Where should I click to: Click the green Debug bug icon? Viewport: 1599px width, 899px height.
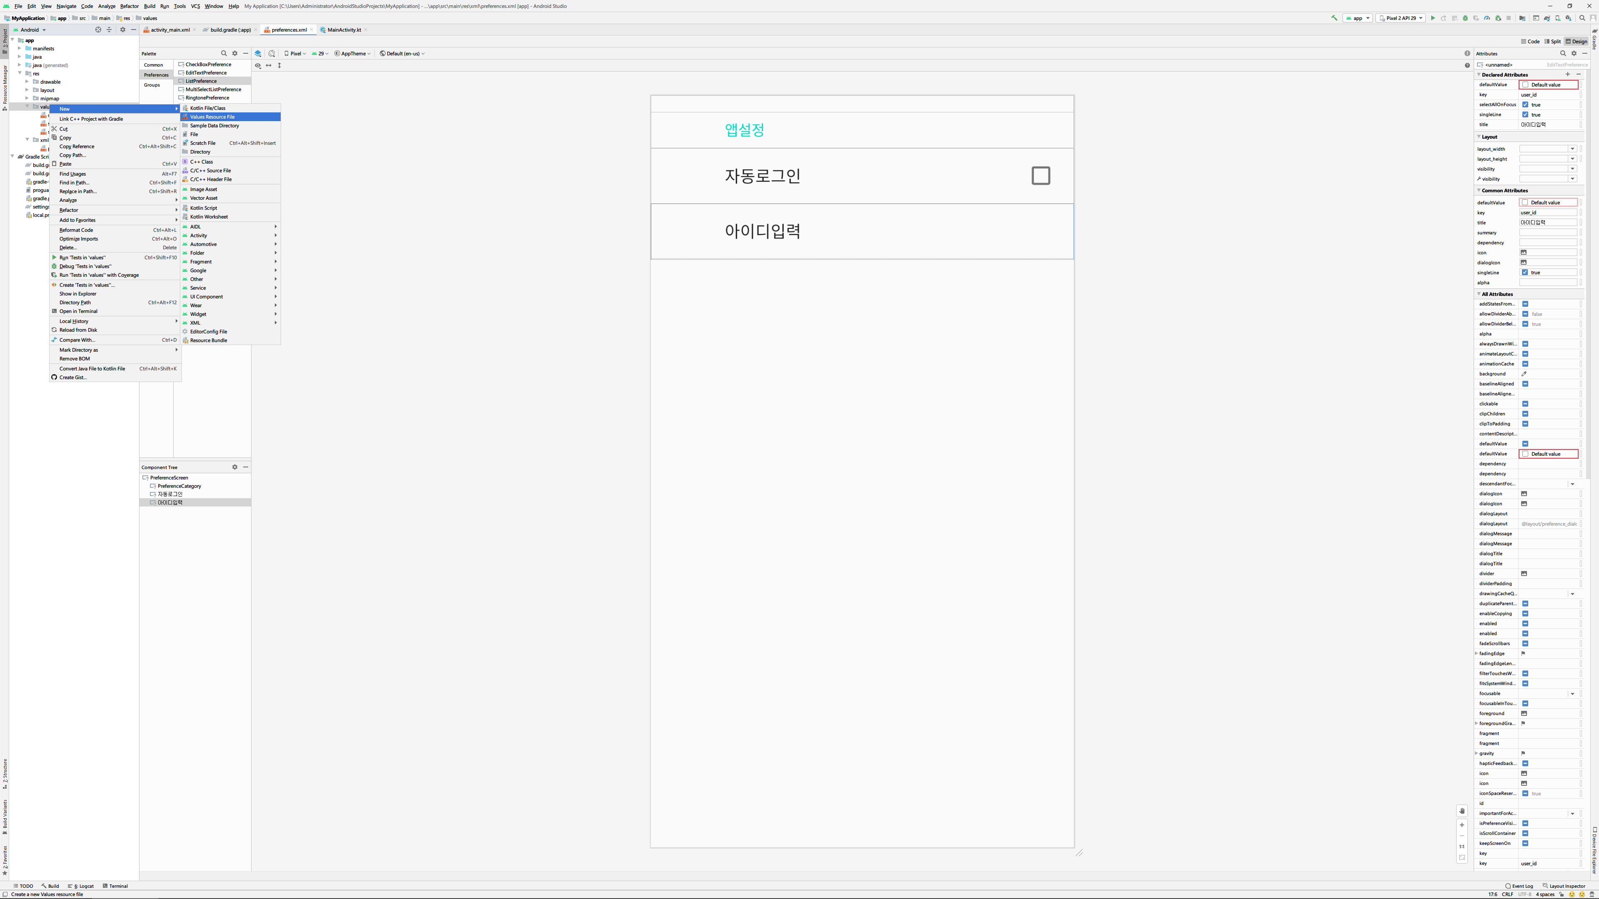pyautogui.click(x=1466, y=18)
